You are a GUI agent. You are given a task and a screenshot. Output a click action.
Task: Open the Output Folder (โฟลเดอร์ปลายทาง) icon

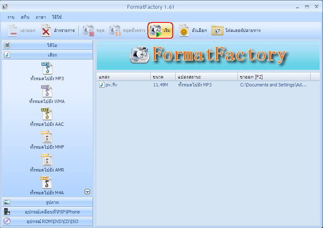click(217, 30)
